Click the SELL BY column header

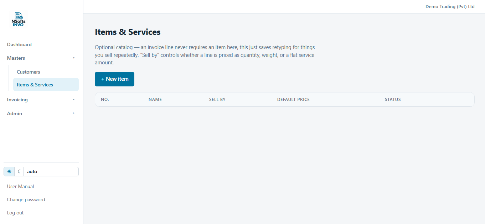point(217,100)
